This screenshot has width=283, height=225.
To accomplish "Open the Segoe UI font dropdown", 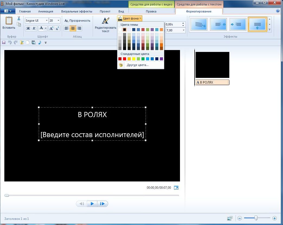I will (47, 21).
